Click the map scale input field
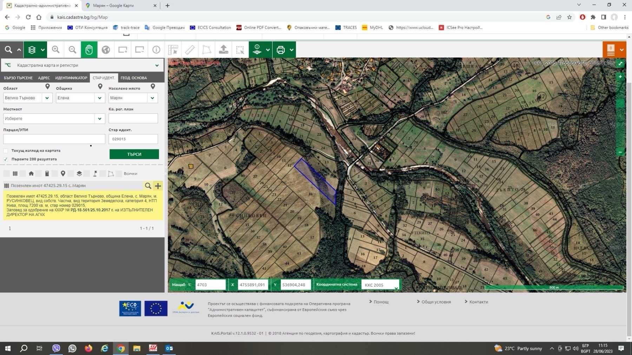Image resolution: width=632 pixels, height=355 pixels. pyautogui.click(x=210, y=285)
